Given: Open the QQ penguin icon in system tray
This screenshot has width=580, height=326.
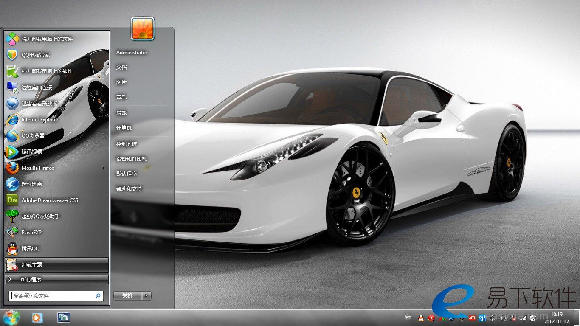Looking at the screenshot, I should point(420,318).
